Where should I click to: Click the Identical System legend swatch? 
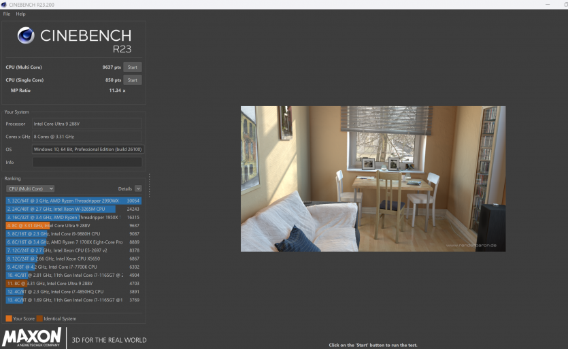point(39,318)
